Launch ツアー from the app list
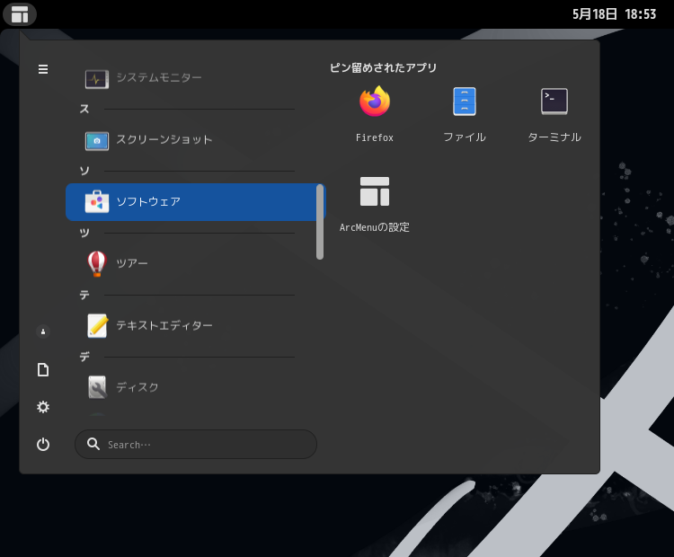 [x=195, y=263]
